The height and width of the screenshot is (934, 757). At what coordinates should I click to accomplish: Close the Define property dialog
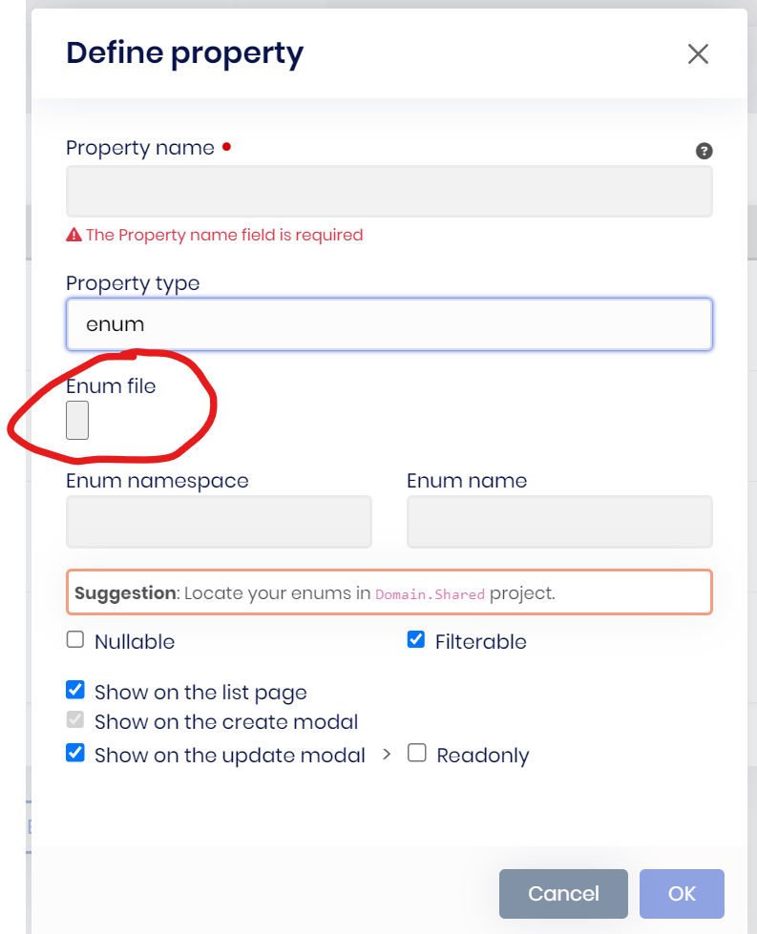click(698, 54)
